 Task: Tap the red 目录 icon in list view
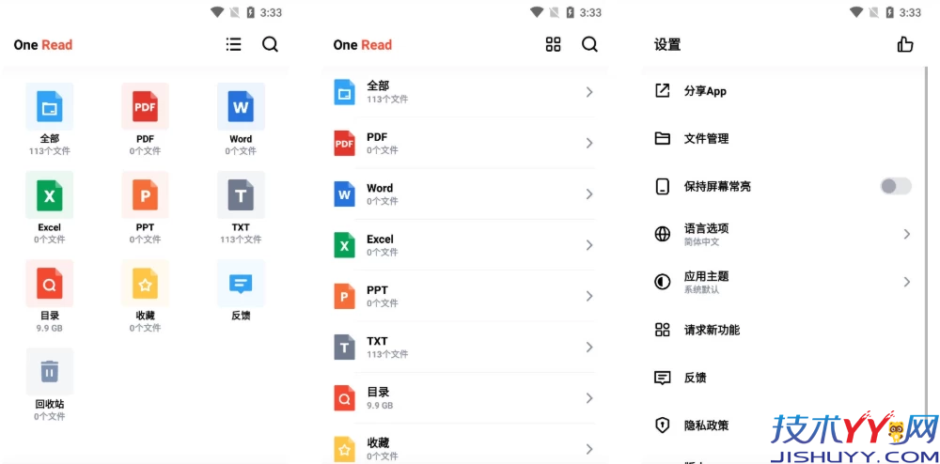tap(344, 398)
